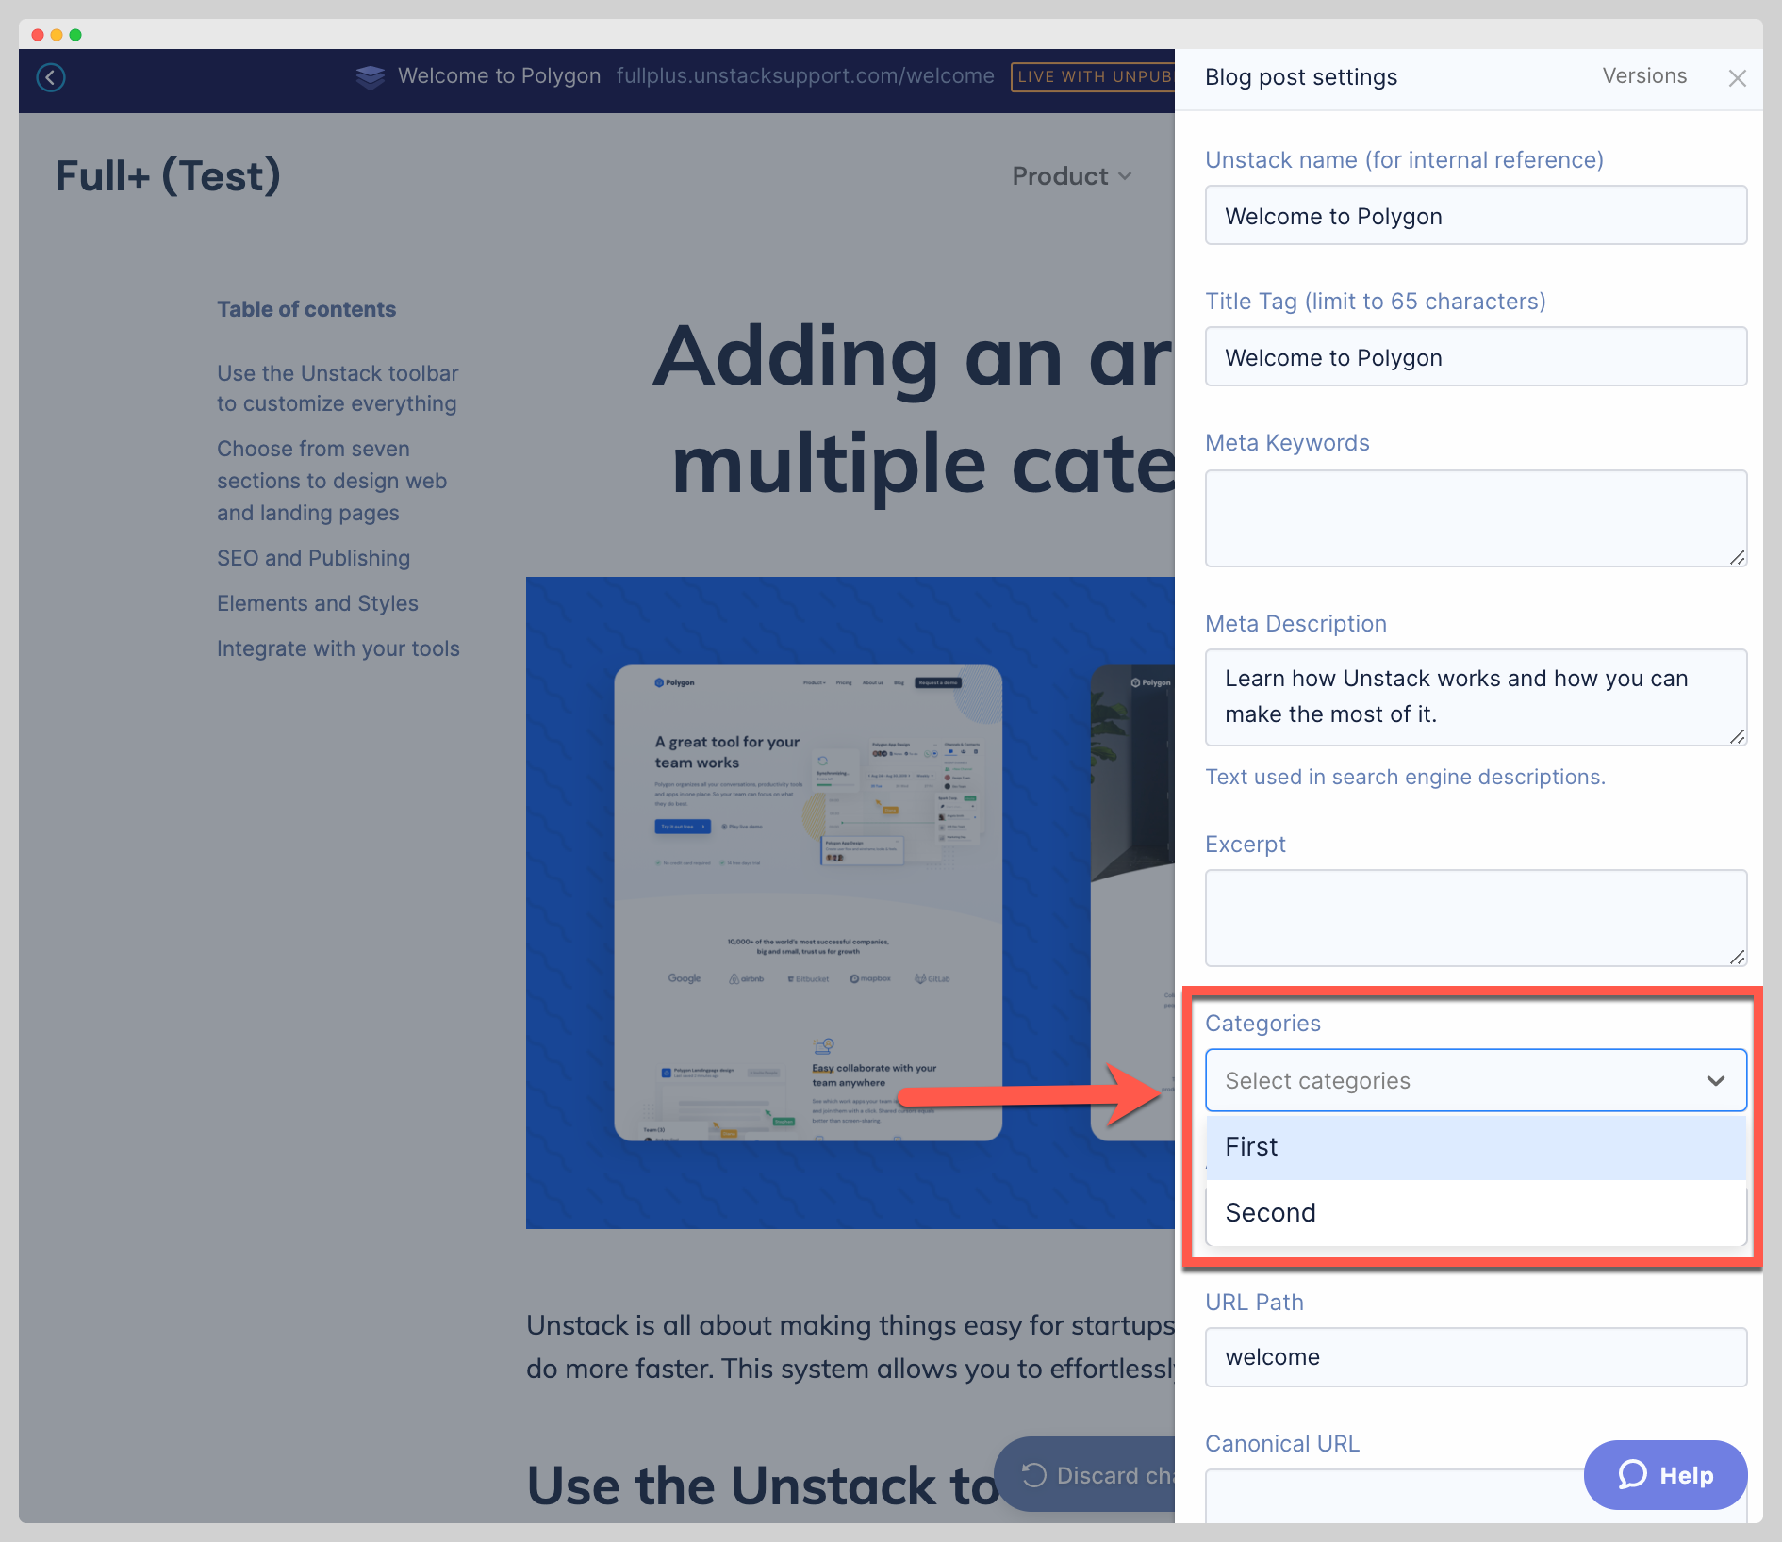Viewport: 1782px width, 1542px height.
Task: Go to Elements and Styles section link
Action: pos(318,603)
